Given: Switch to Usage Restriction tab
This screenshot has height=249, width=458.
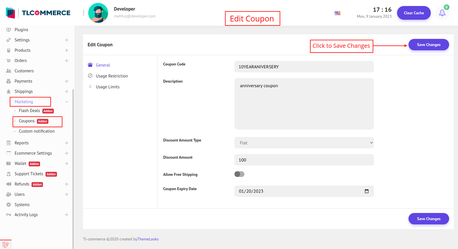Looking at the screenshot, I should tap(112, 76).
